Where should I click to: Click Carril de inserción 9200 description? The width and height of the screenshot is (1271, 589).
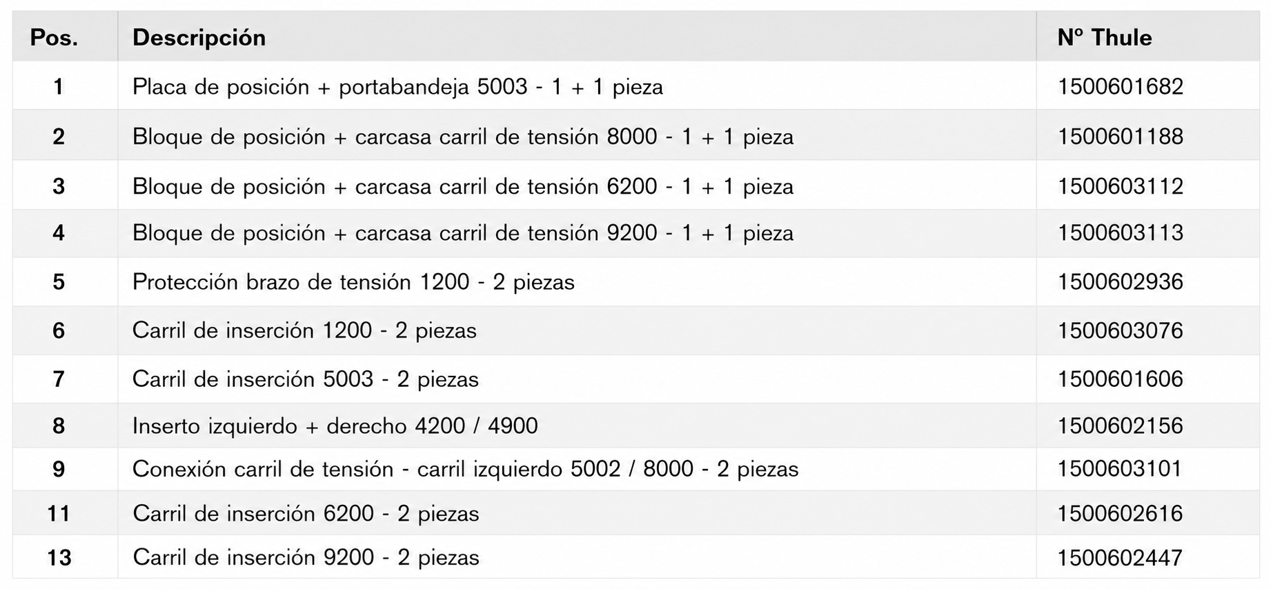(x=306, y=557)
